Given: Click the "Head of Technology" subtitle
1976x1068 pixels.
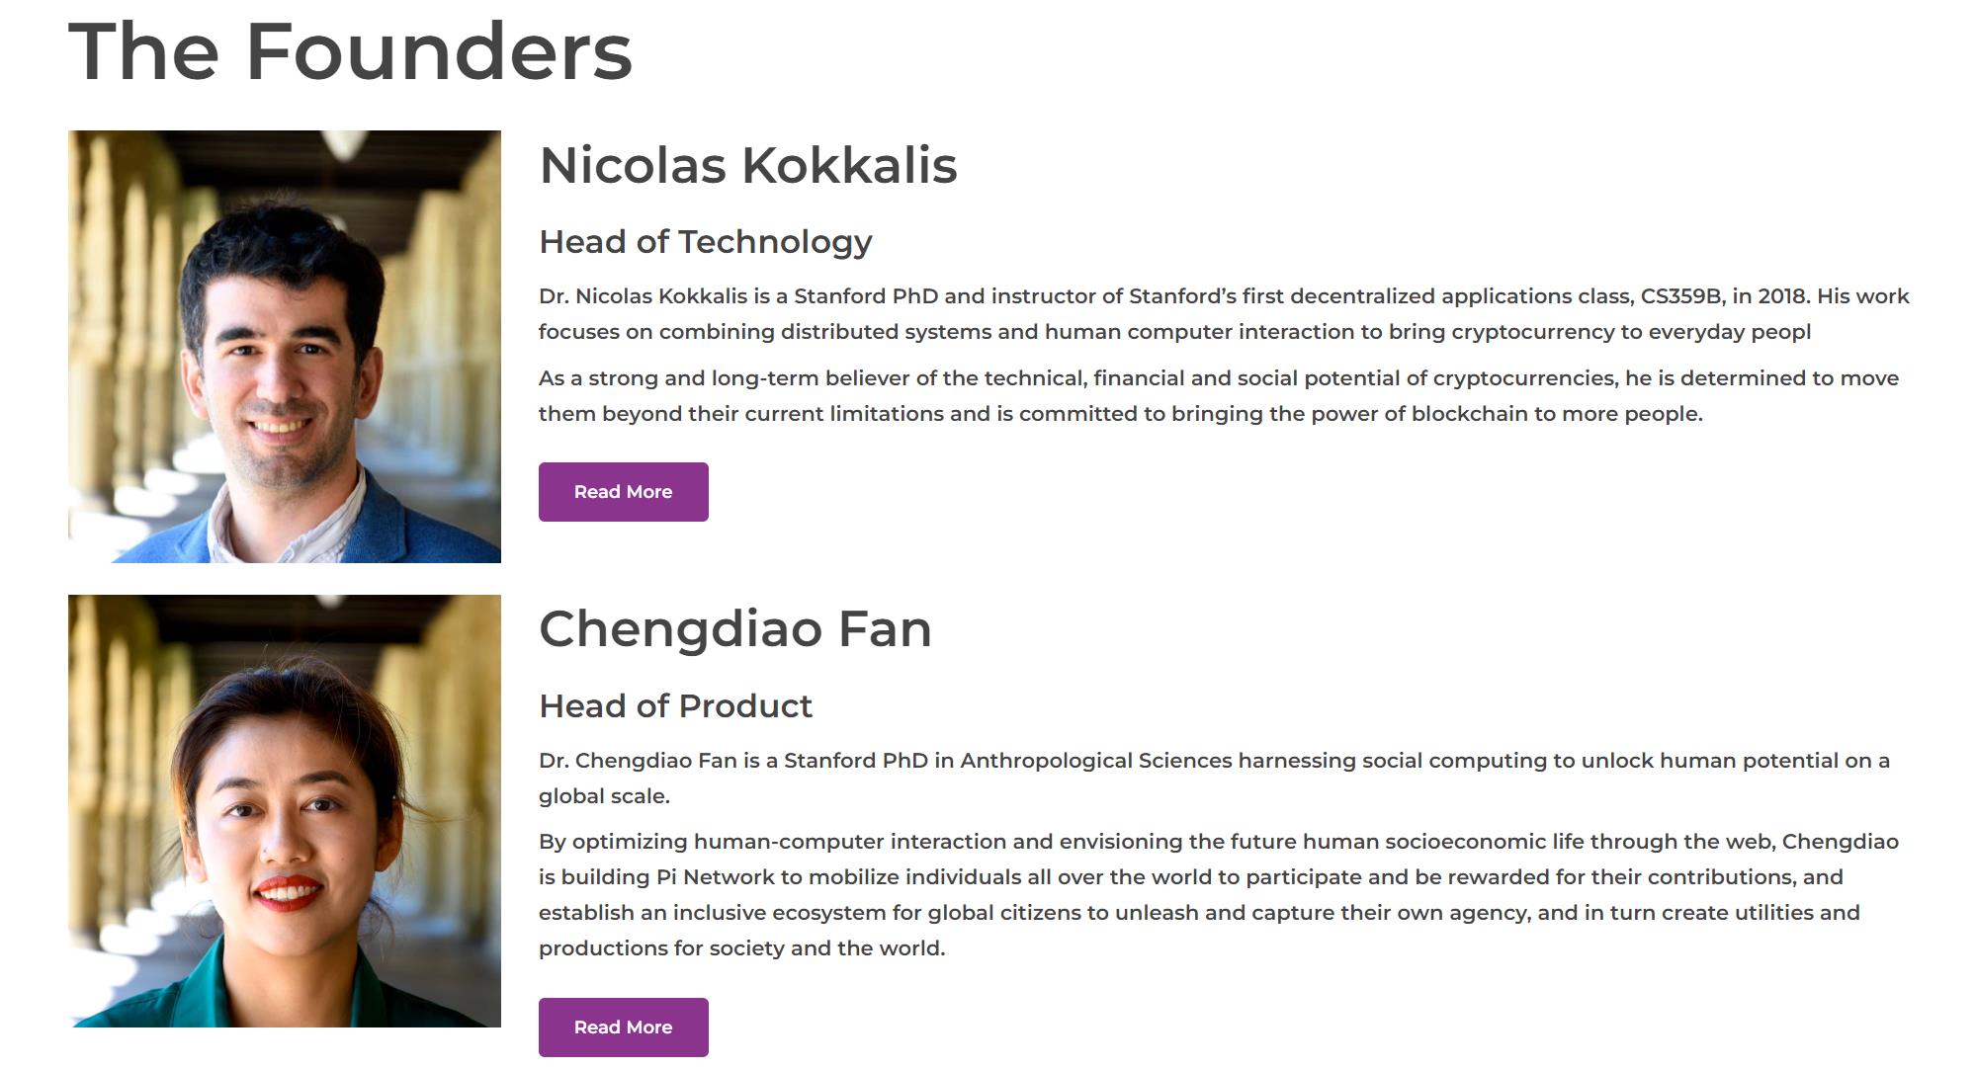Looking at the screenshot, I should coord(706,242).
